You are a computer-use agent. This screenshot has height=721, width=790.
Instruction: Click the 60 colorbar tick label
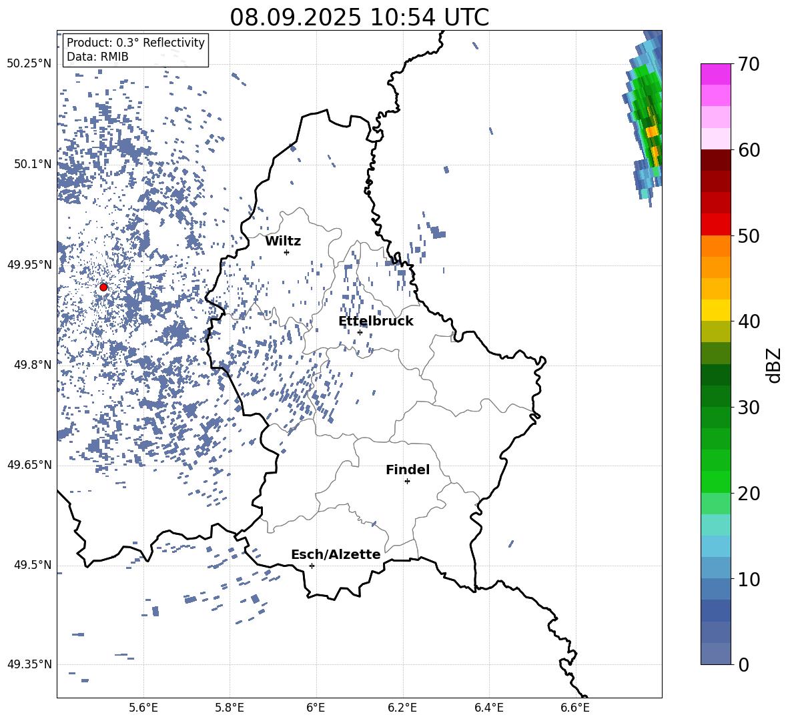tap(749, 149)
